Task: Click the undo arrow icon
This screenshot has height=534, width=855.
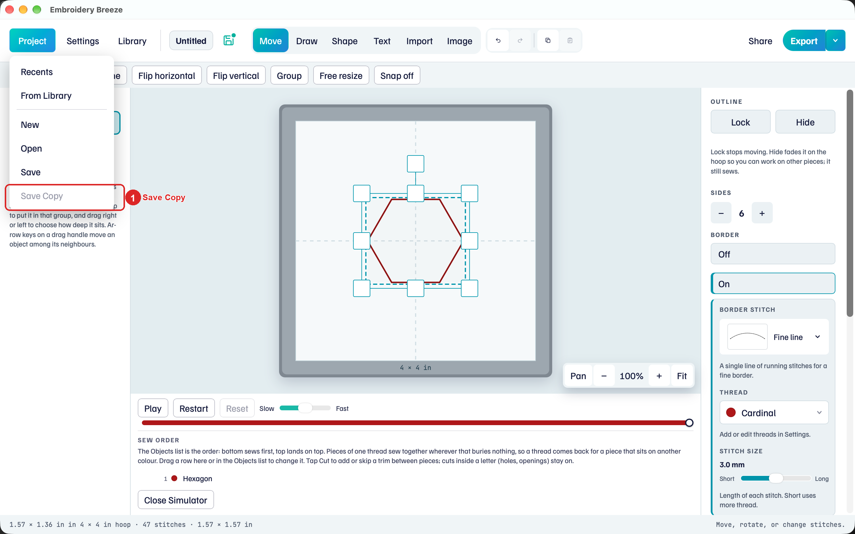Action: point(498,41)
